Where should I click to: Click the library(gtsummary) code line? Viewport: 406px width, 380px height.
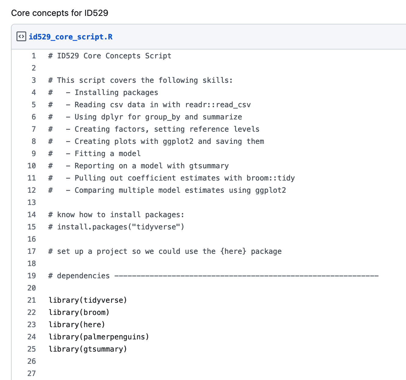(88, 349)
